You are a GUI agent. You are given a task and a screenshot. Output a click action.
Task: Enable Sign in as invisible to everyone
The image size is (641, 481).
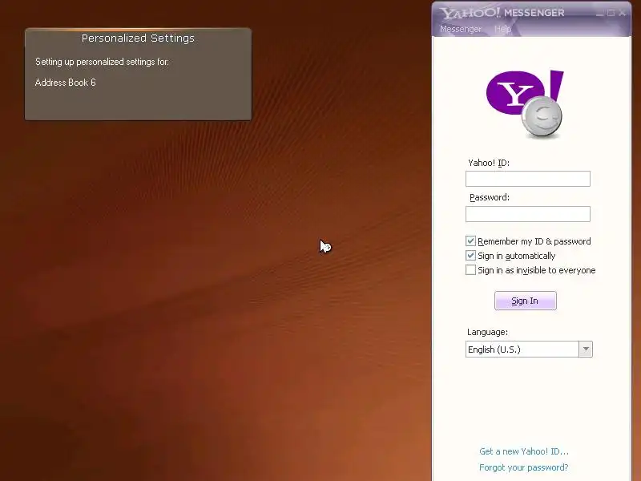click(470, 270)
